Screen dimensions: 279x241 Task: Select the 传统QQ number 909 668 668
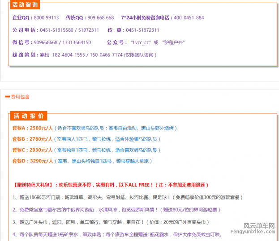(101, 18)
